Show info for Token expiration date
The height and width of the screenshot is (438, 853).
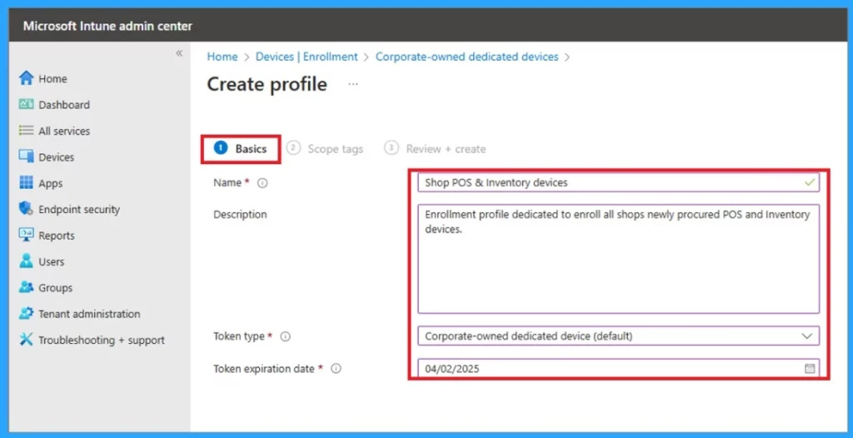337,369
